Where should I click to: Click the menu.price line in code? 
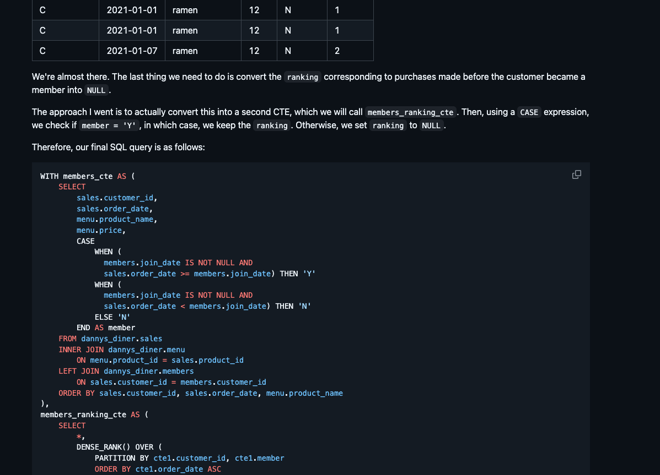point(101,230)
